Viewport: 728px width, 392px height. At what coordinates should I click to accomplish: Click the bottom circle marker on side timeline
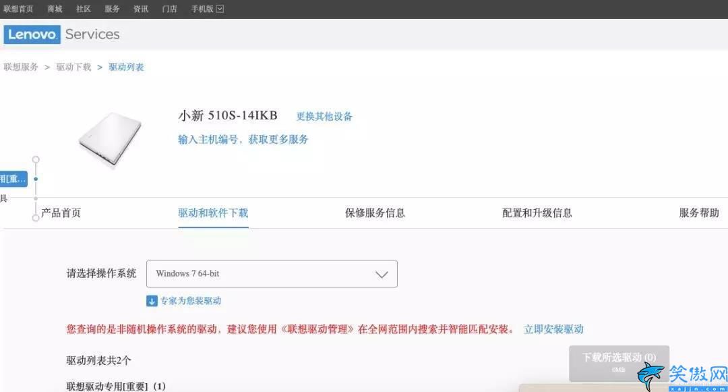(x=36, y=218)
